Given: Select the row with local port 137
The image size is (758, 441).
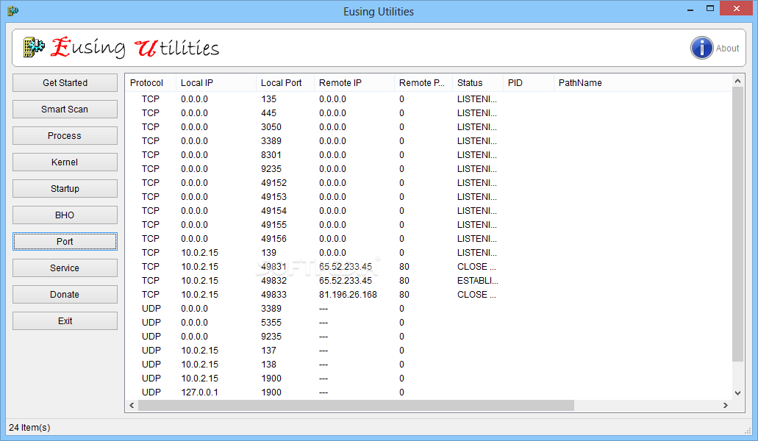Looking at the screenshot, I should 429,351.
